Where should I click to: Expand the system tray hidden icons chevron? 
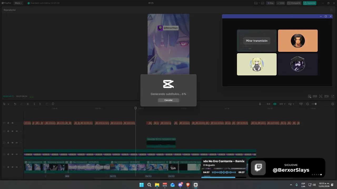[x=291, y=185]
